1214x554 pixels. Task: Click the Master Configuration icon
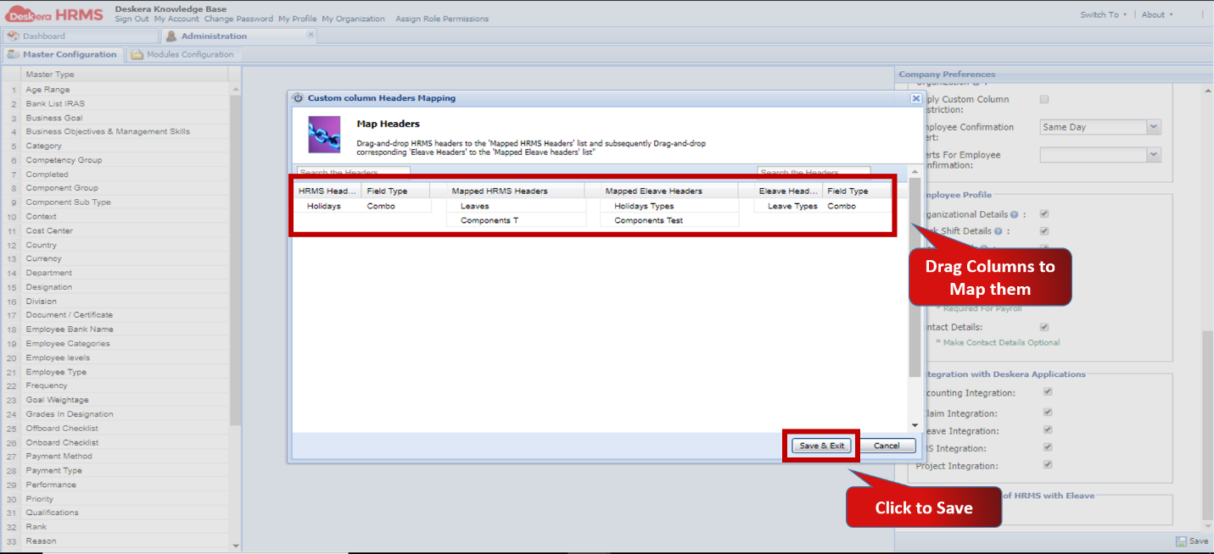(14, 53)
